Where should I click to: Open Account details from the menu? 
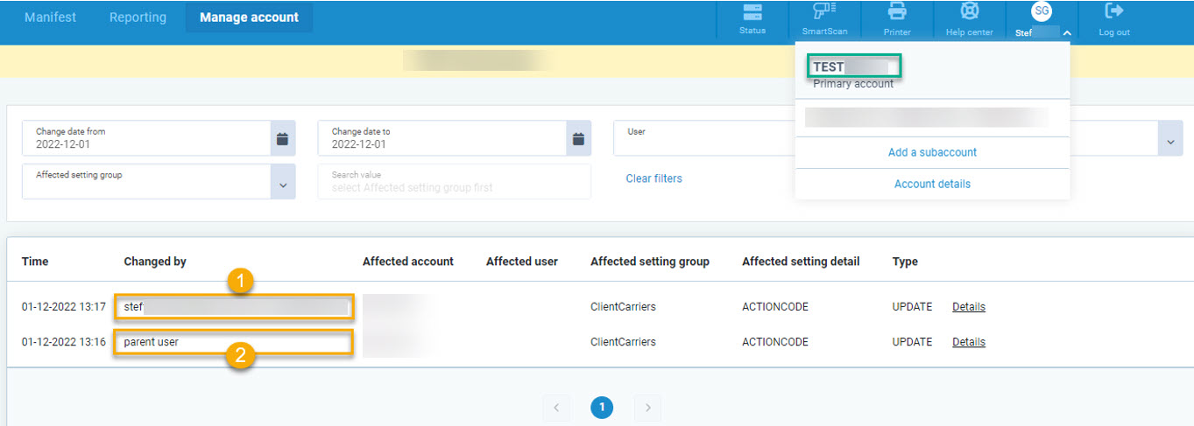point(932,184)
